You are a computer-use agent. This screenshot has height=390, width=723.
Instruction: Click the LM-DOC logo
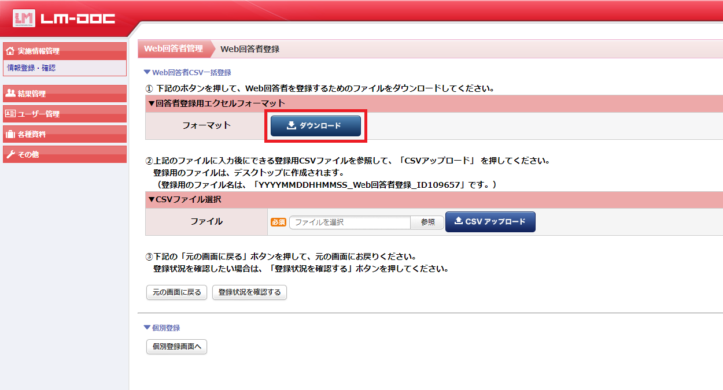[x=65, y=18]
